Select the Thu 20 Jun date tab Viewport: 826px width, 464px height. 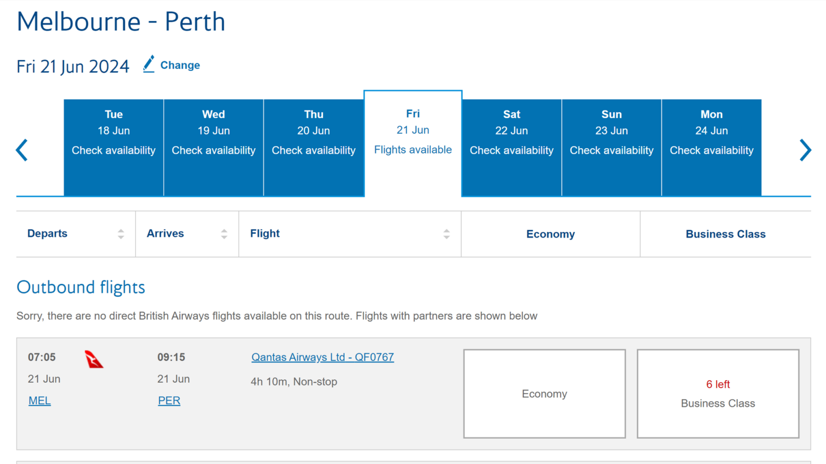(x=314, y=132)
